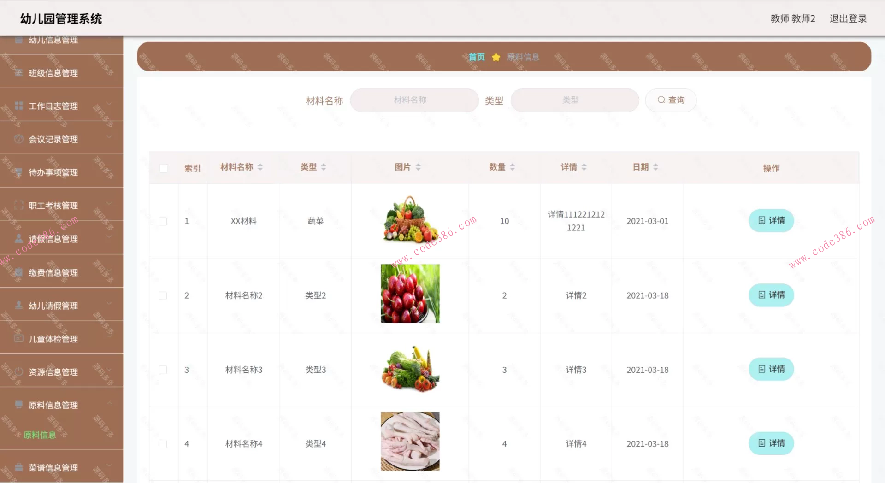Click the 待办事项管理 sidebar icon
The width and height of the screenshot is (885, 483).
tap(18, 172)
